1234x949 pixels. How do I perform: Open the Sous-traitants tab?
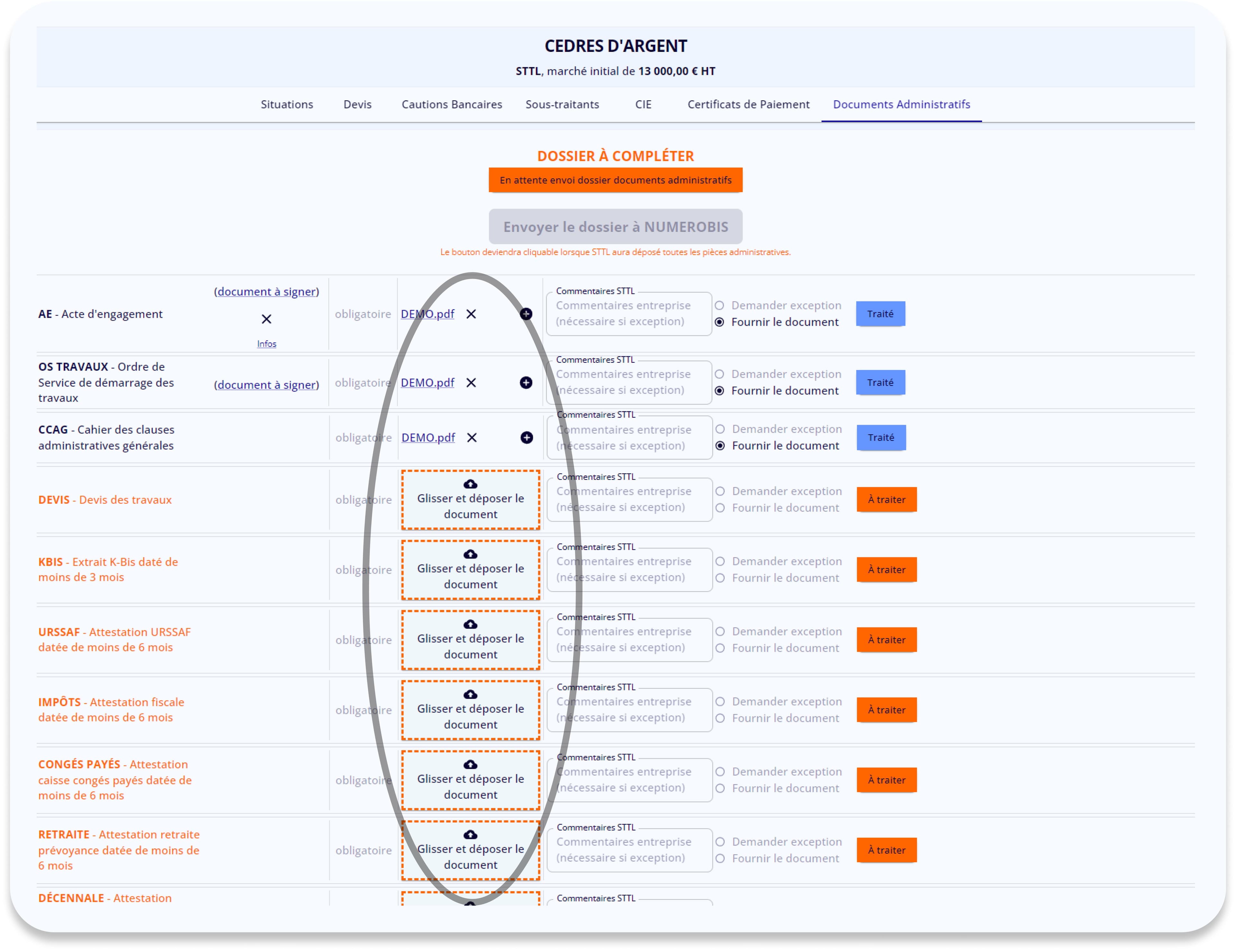pos(563,104)
